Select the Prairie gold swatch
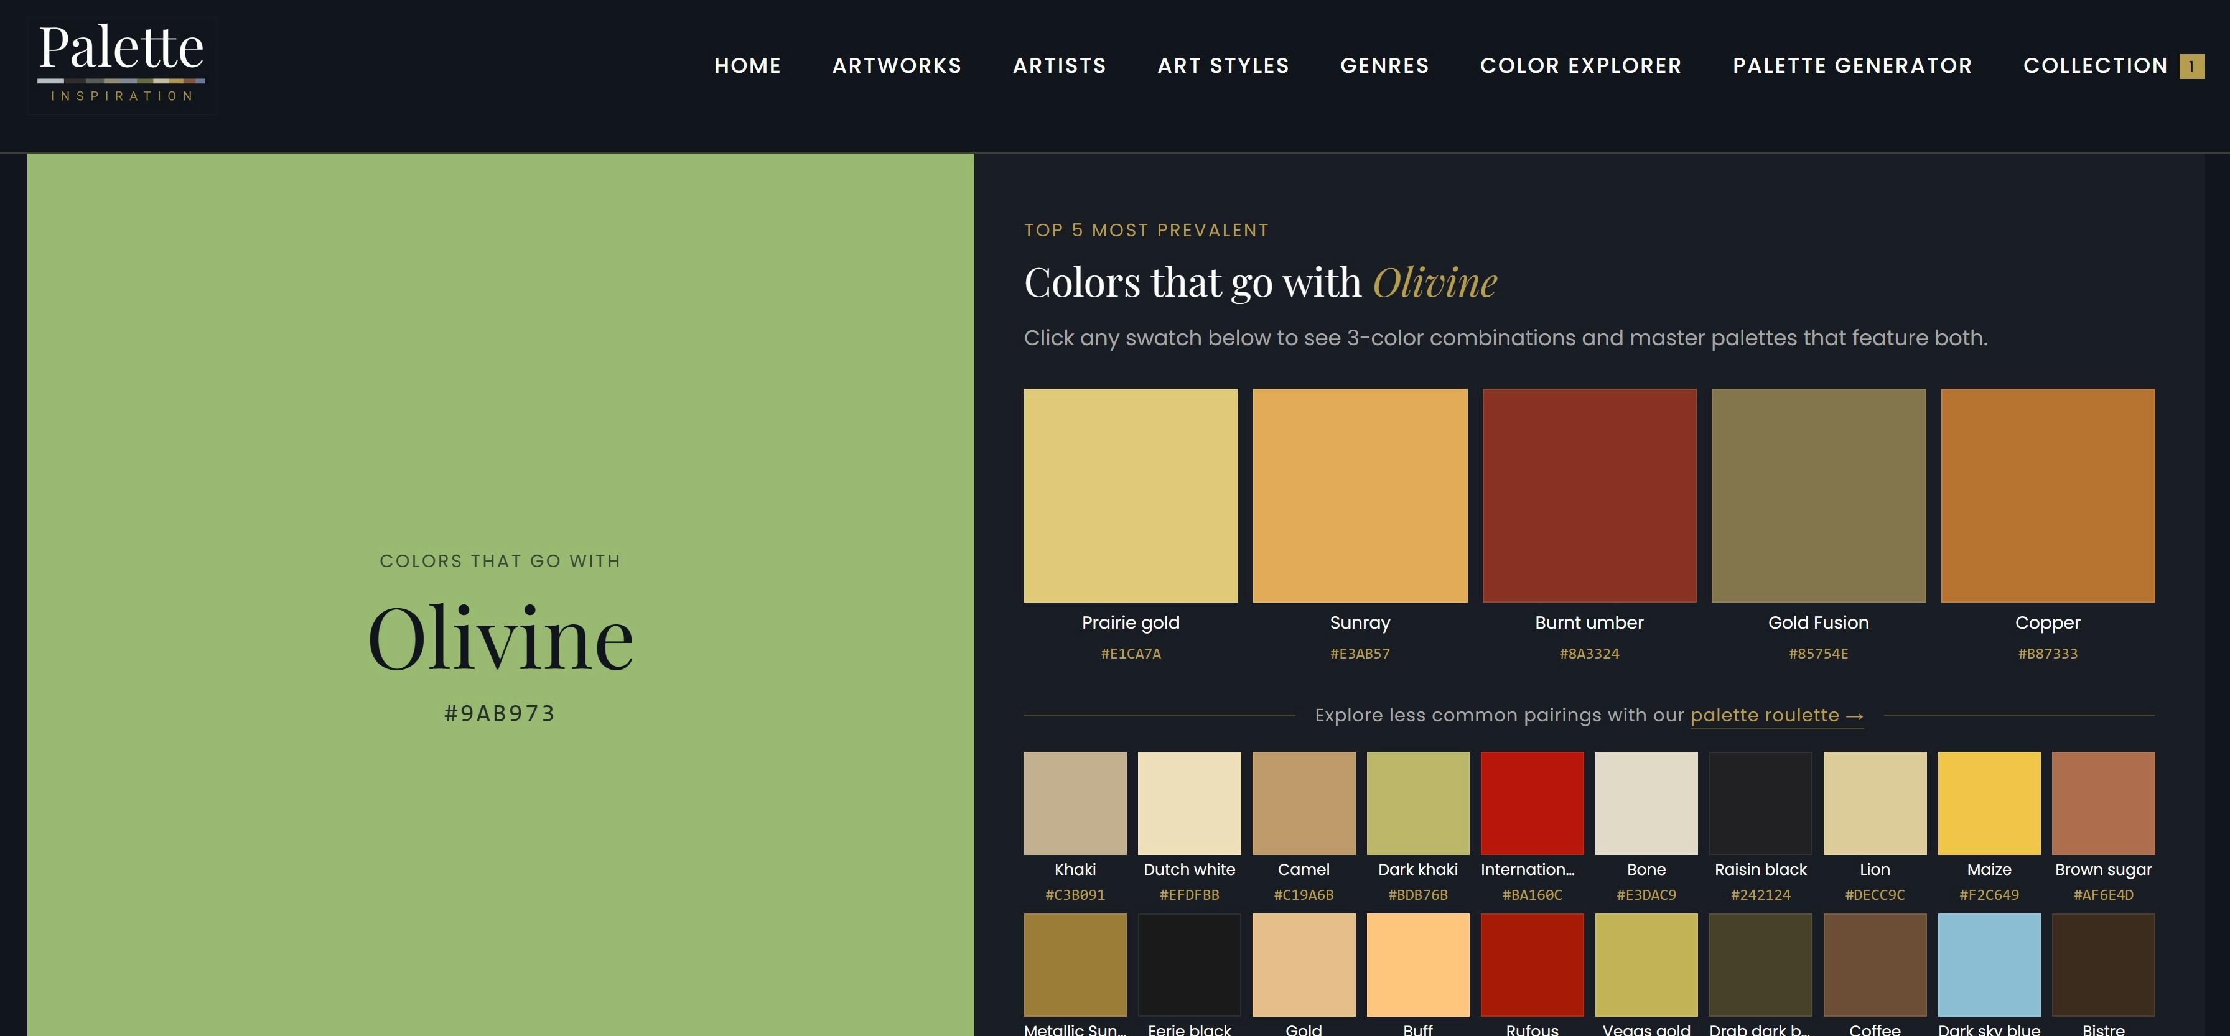 coord(1131,495)
